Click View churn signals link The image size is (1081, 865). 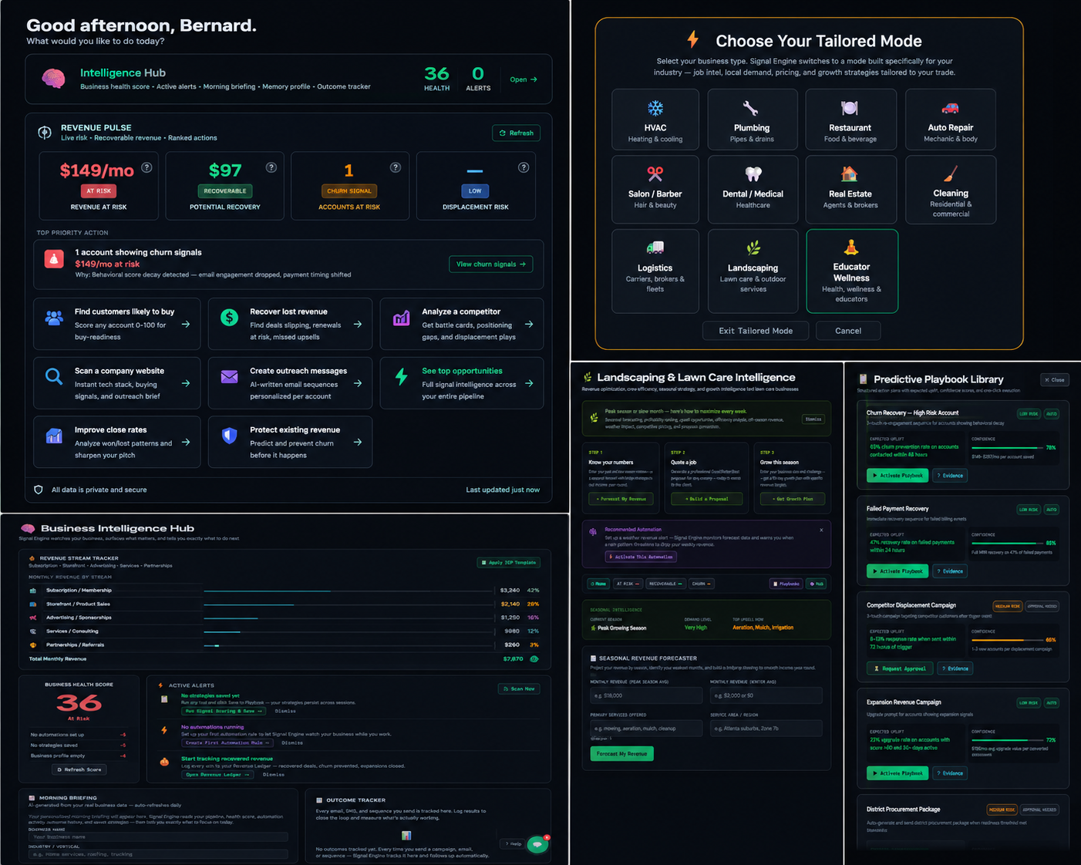coord(490,264)
